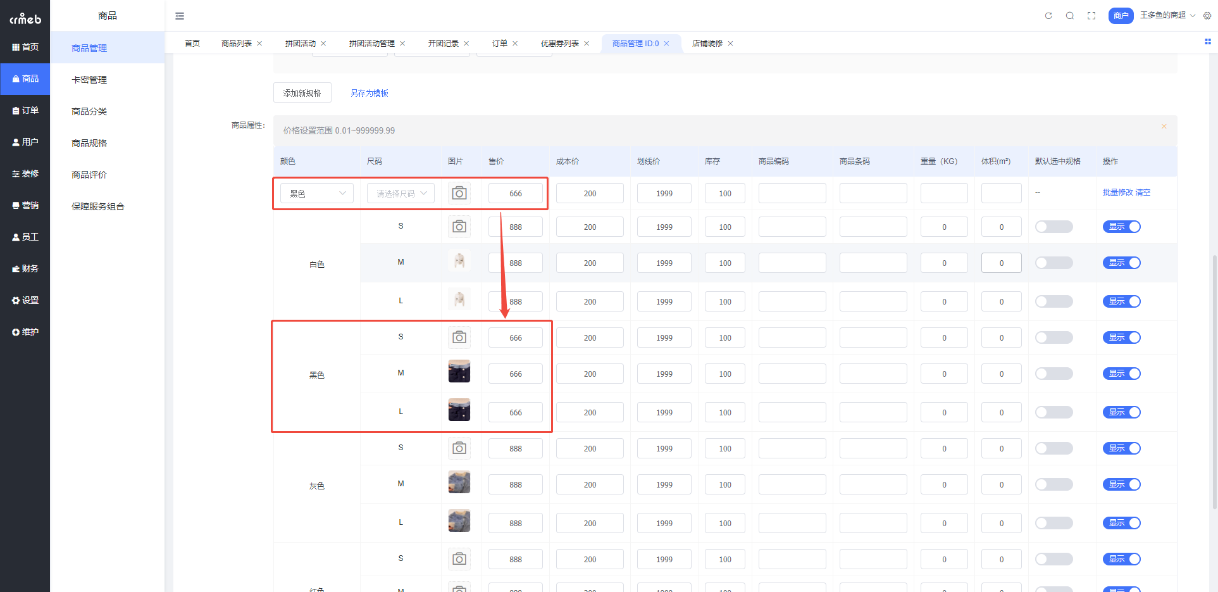Open search via the magnifier icon
Image resolution: width=1218 pixels, height=592 pixels.
click(1070, 15)
